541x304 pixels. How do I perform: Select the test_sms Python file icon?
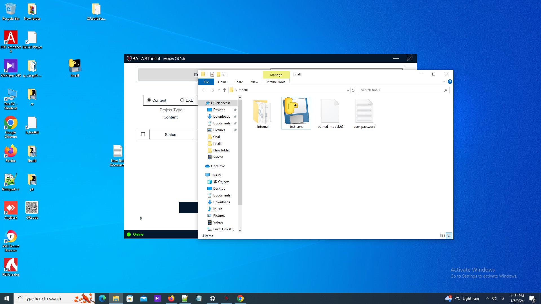296,111
